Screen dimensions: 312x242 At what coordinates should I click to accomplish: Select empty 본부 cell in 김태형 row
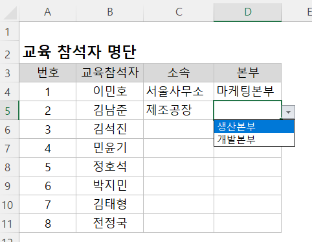click(248, 204)
